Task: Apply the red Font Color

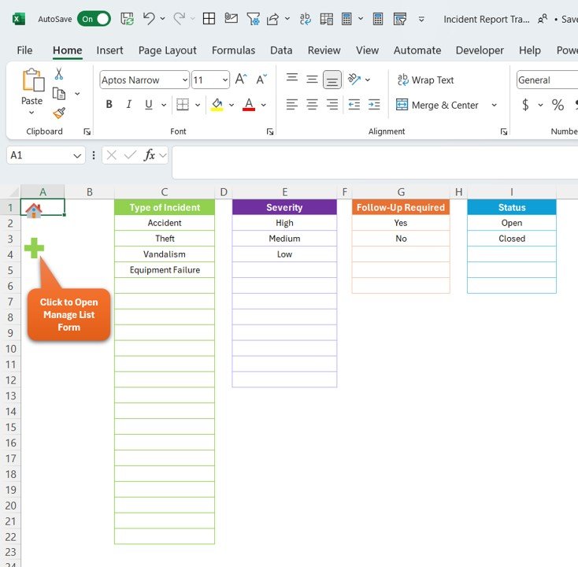Action: tap(249, 105)
